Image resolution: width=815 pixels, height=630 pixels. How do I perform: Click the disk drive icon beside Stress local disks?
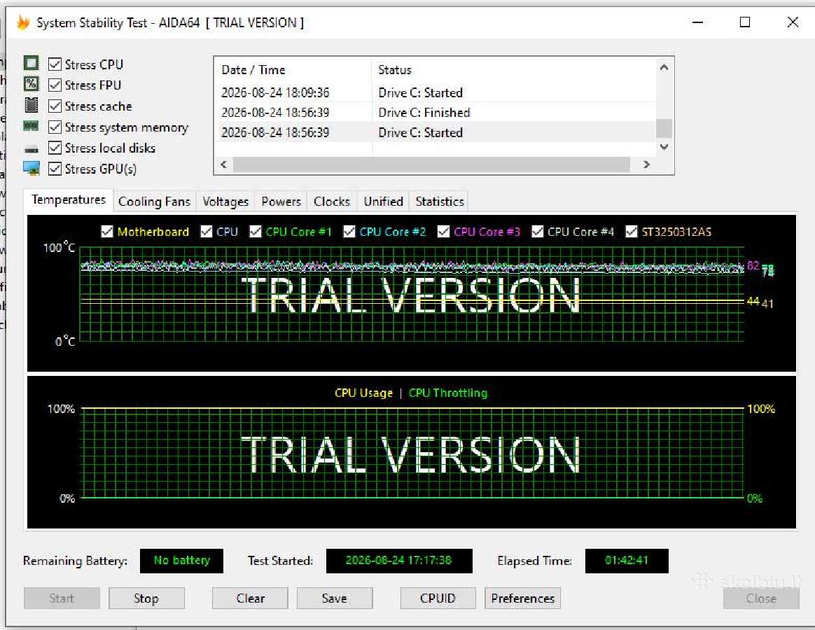click(32, 149)
